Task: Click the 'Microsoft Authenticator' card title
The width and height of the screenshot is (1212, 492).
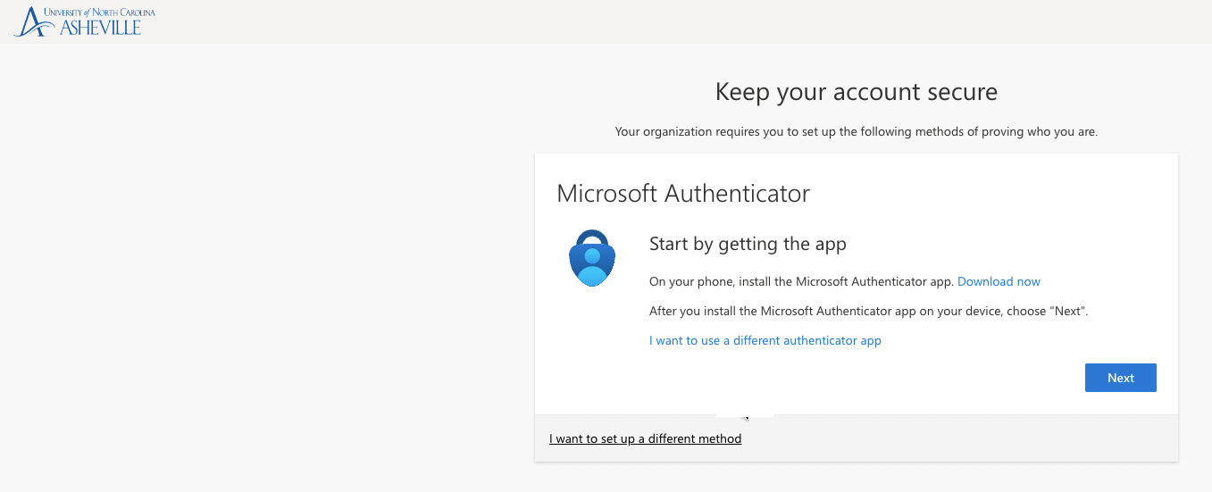Action: point(682,193)
